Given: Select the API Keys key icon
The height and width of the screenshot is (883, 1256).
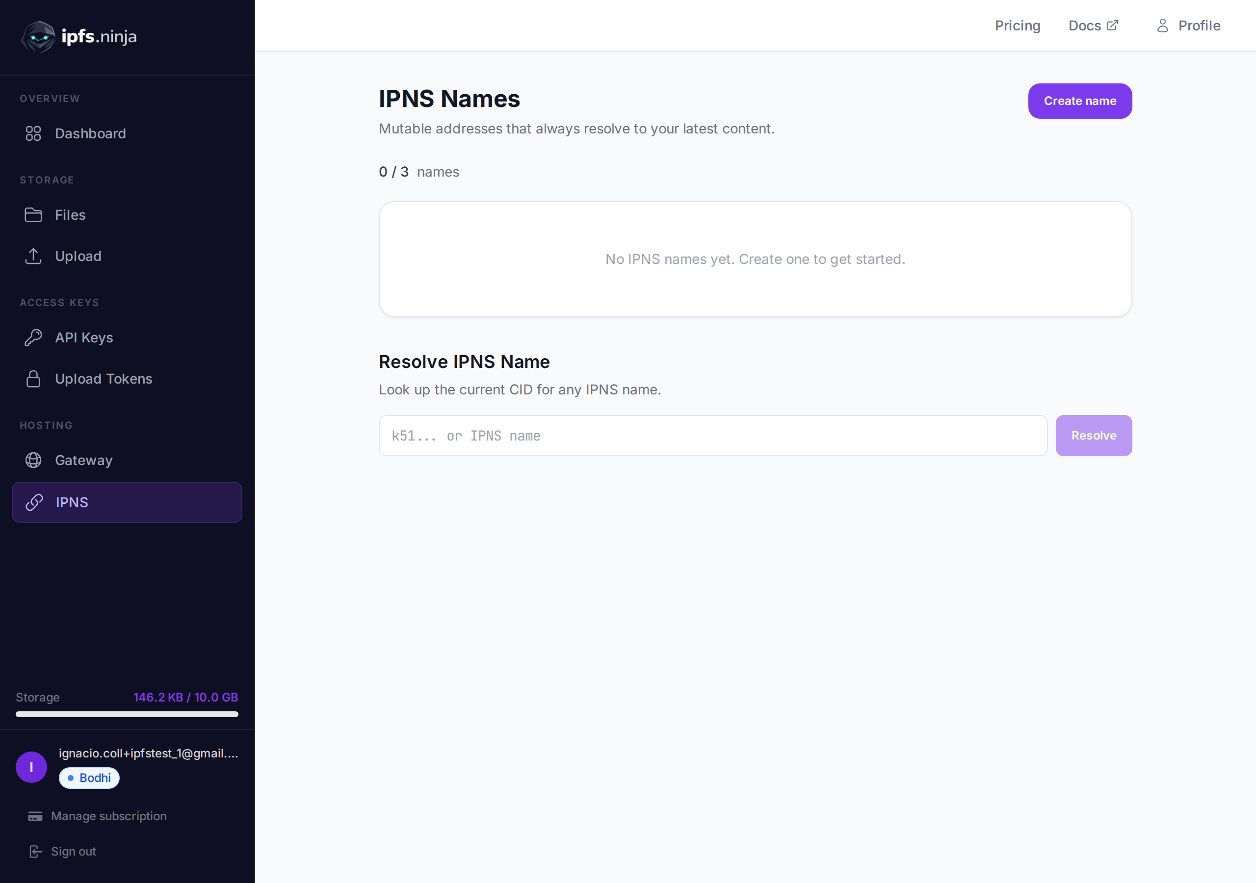Looking at the screenshot, I should click(x=33, y=337).
